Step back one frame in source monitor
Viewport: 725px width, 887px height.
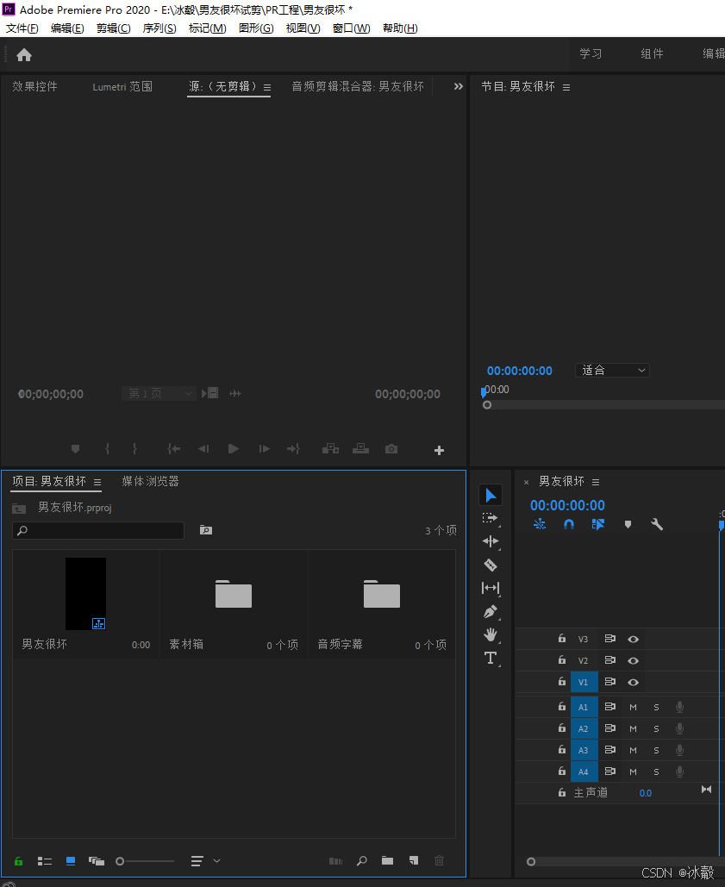pos(203,449)
